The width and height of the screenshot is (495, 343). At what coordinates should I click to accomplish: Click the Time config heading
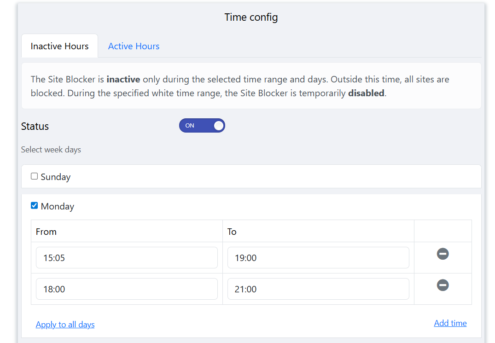pos(251,17)
